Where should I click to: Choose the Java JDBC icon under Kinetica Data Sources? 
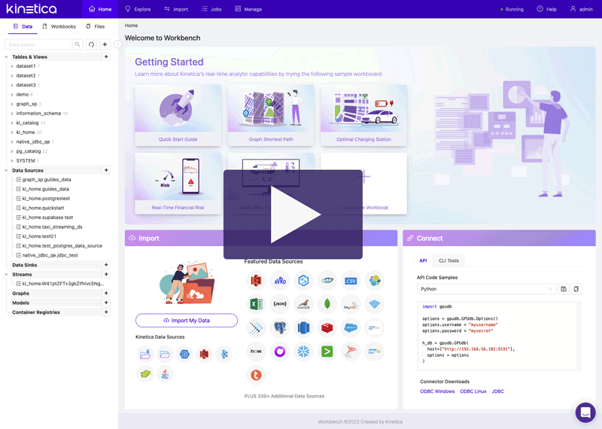pos(165,374)
